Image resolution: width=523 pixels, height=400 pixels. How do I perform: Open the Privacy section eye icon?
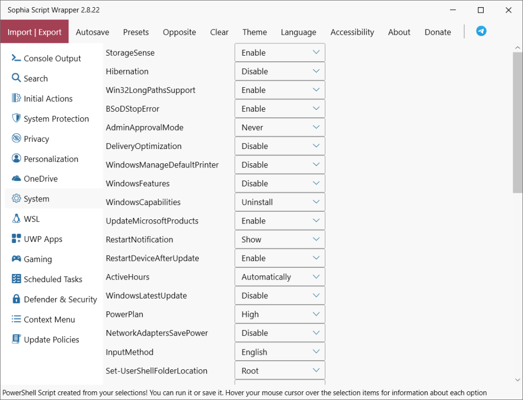point(16,139)
